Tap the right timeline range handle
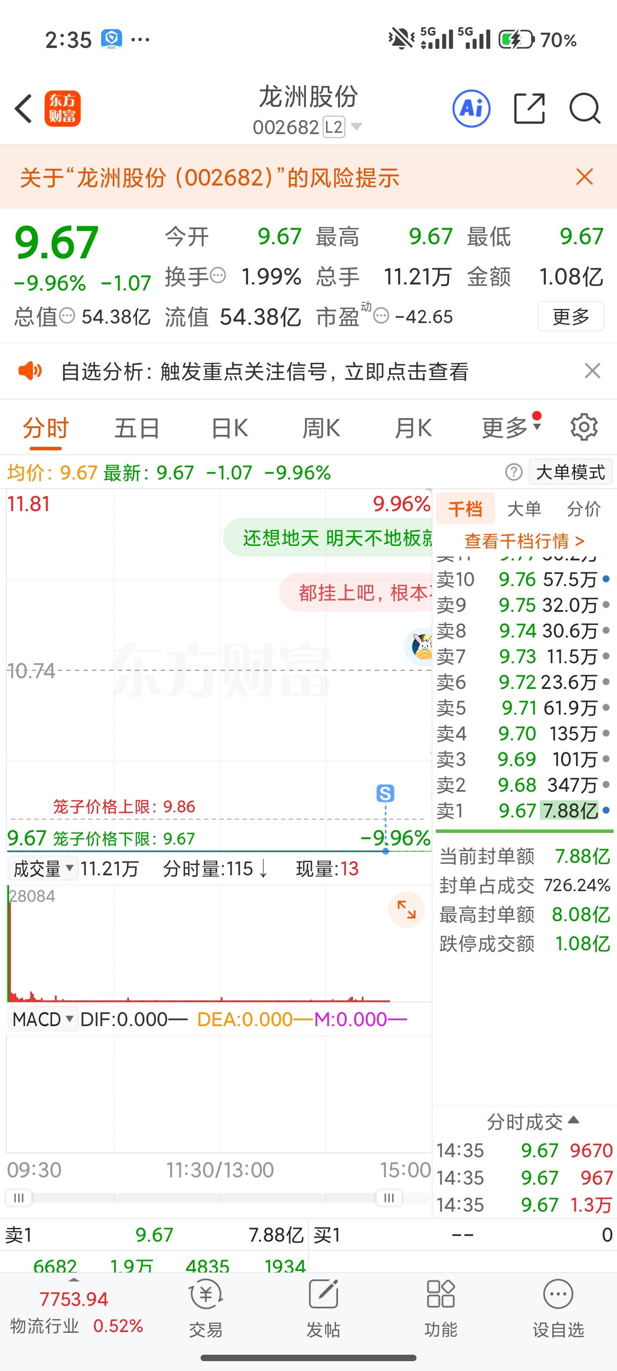Image resolution: width=617 pixels, height=1371 pixels. (x=389, y=1197)
